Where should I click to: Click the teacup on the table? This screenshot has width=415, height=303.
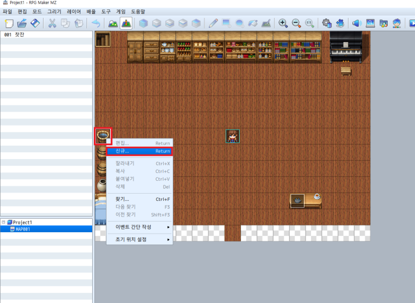coord(317,196)
